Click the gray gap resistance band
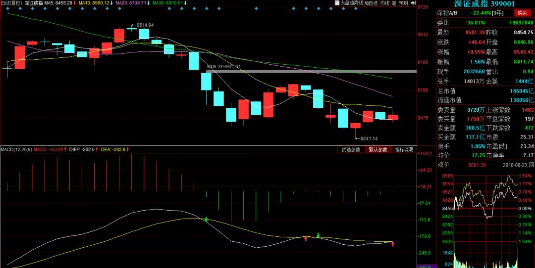 [x=311, y=71]
